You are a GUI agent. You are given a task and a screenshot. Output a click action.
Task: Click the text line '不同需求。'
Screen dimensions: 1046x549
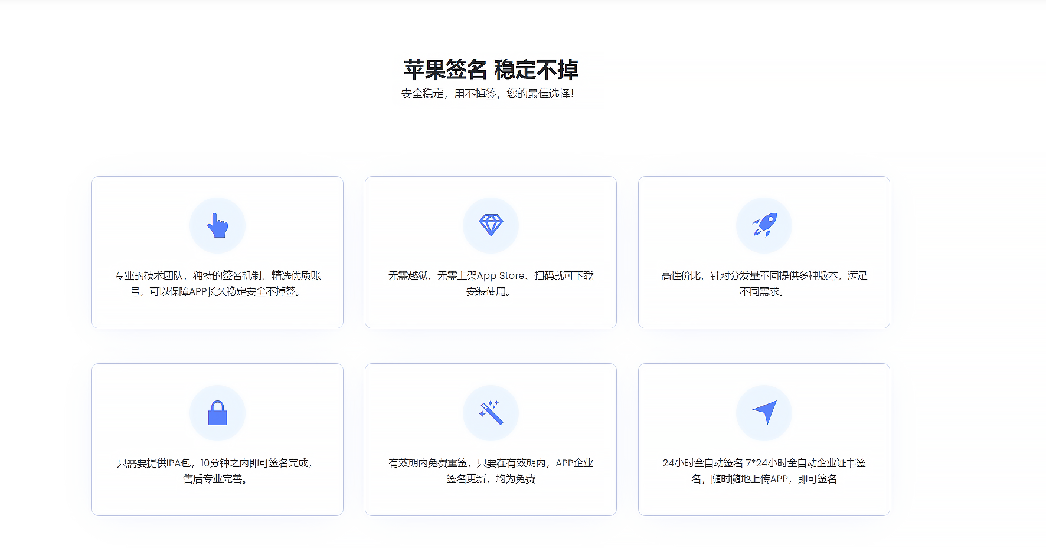(763, 291)
